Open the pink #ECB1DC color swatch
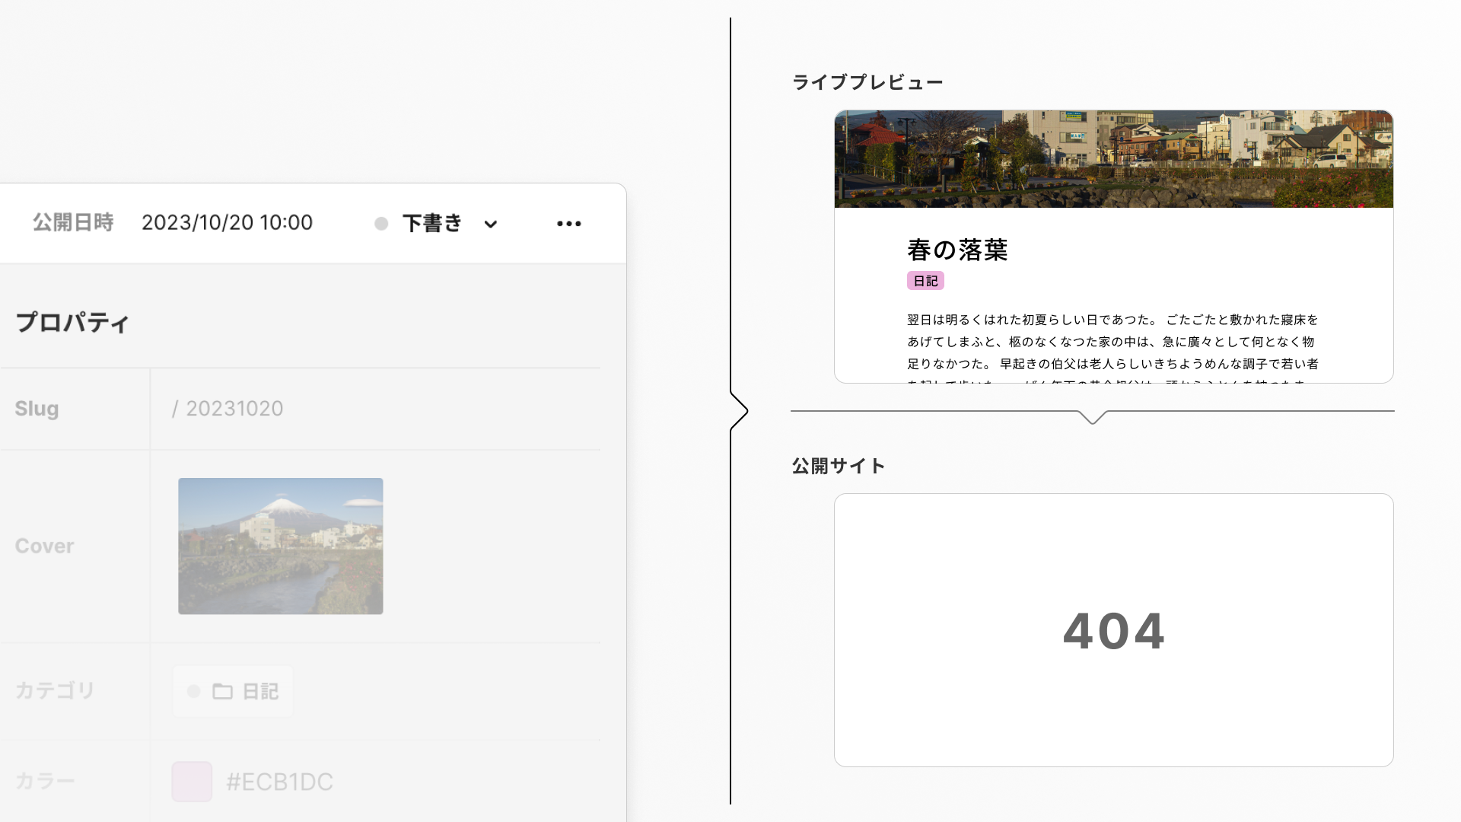This screenshot has width=1461, height=822. 192,782
